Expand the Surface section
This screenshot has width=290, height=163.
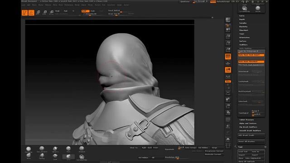click(243, 41)
